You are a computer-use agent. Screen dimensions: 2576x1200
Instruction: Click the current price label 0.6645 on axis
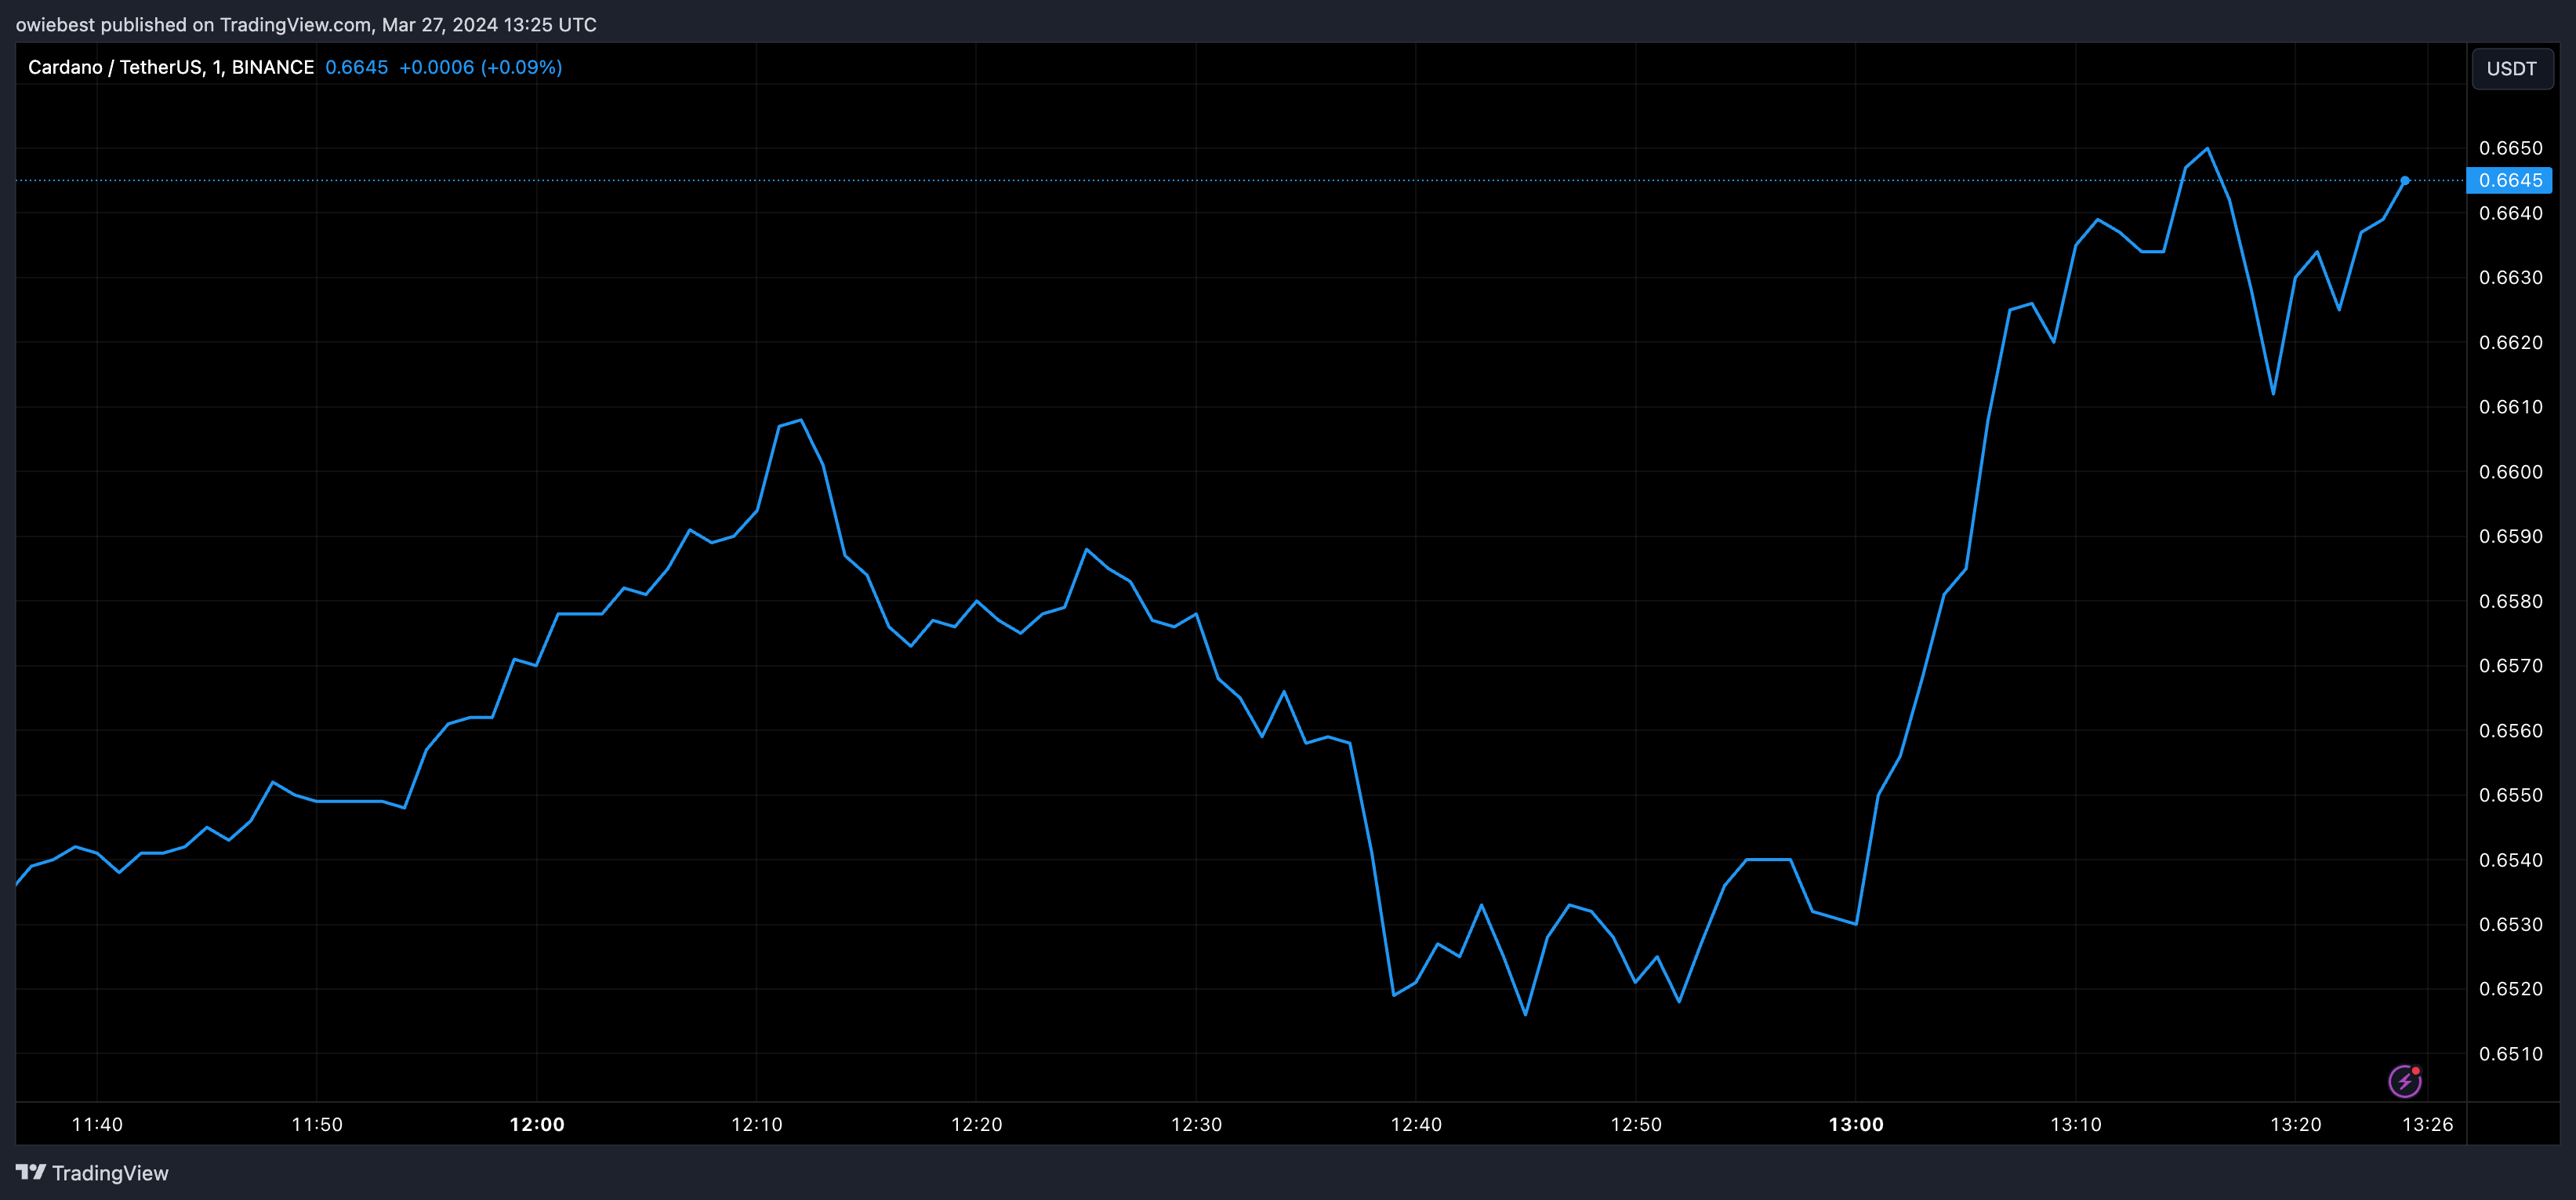(x=2510, y=180)
